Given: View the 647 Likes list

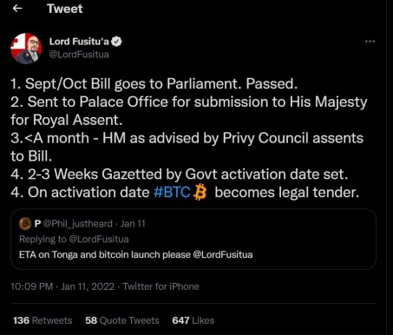Looking at the screenshot, I should click(193, 320).
